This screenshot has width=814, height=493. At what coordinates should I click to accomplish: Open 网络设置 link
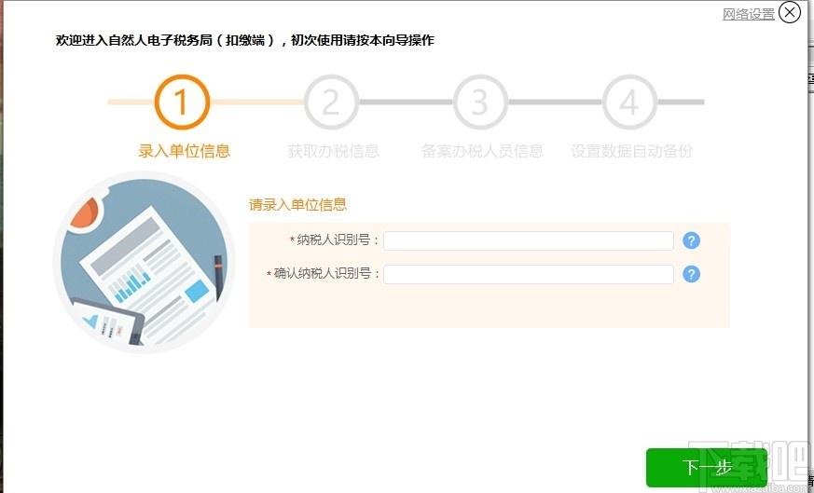coord(748,14)
